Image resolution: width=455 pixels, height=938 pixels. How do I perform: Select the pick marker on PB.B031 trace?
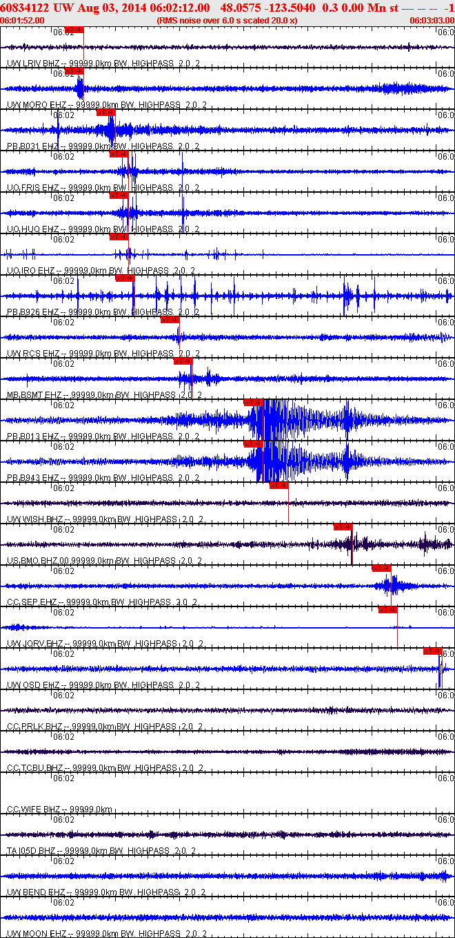point(105,112)
